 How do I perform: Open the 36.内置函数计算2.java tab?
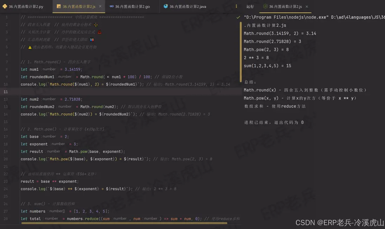click(185, 7)
